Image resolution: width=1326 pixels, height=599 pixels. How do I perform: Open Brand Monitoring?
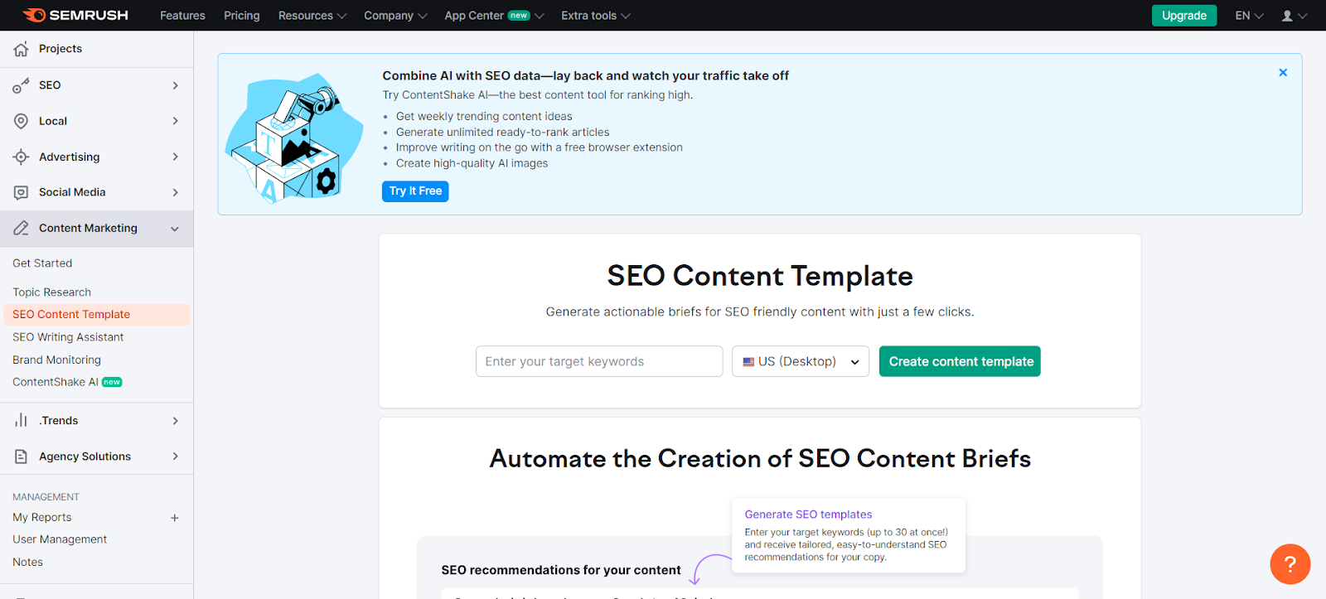tap(56, 360)
